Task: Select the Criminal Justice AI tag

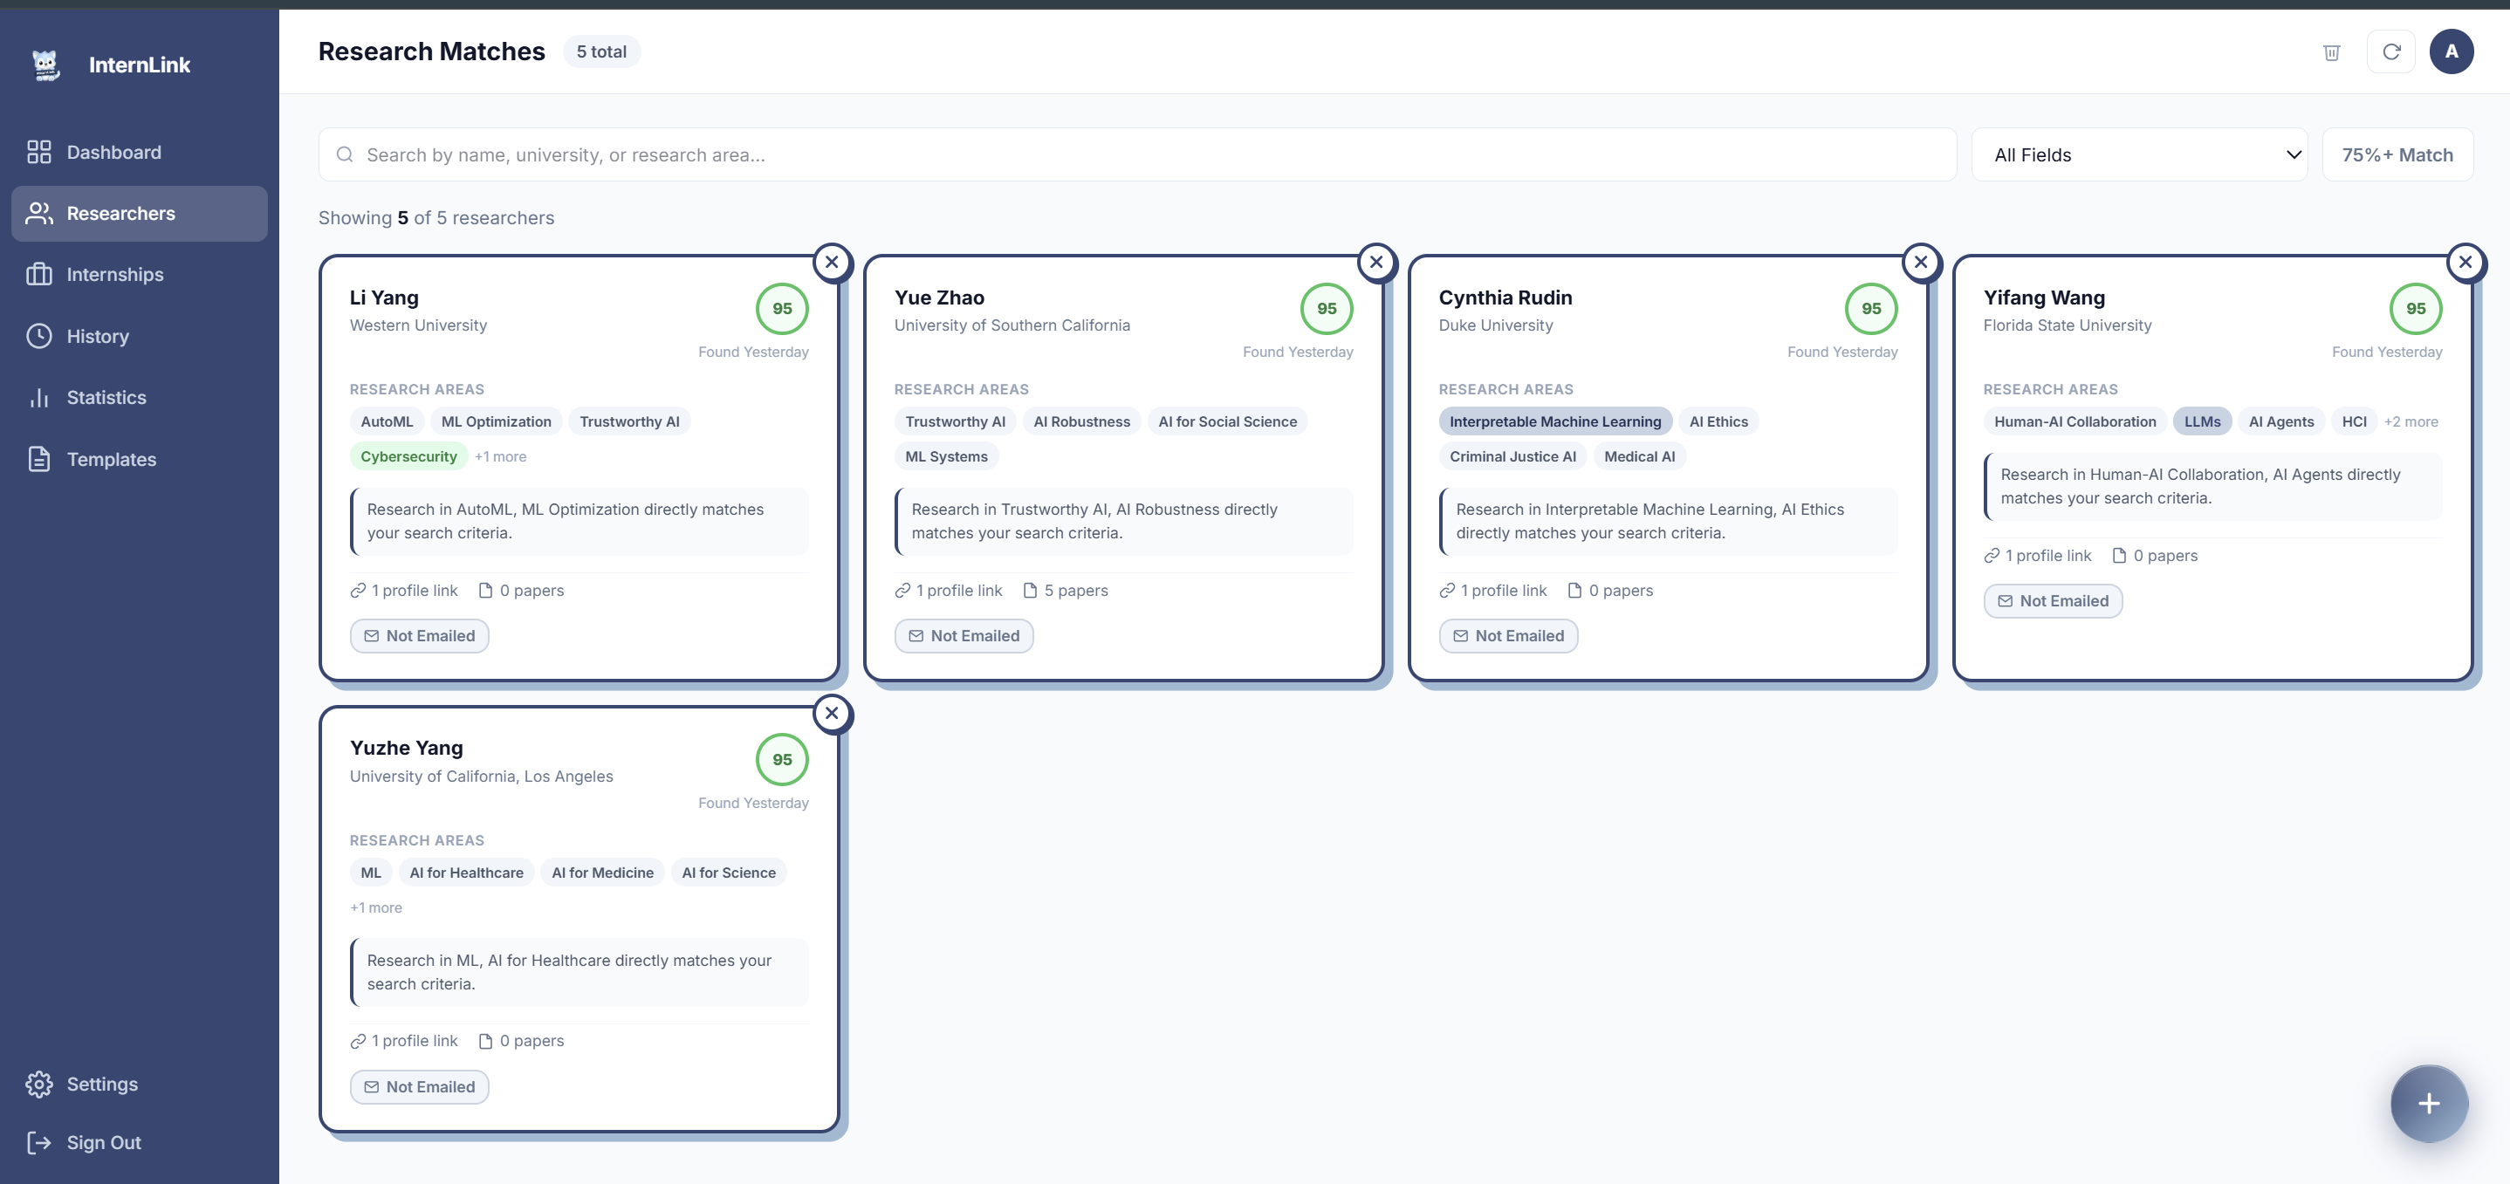Action: coord(1512,457)
